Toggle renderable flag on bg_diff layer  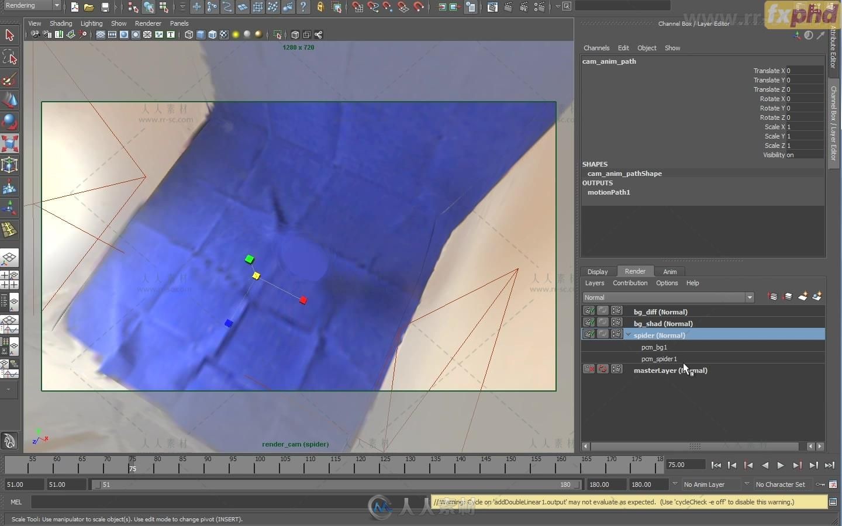coord(589,311)
